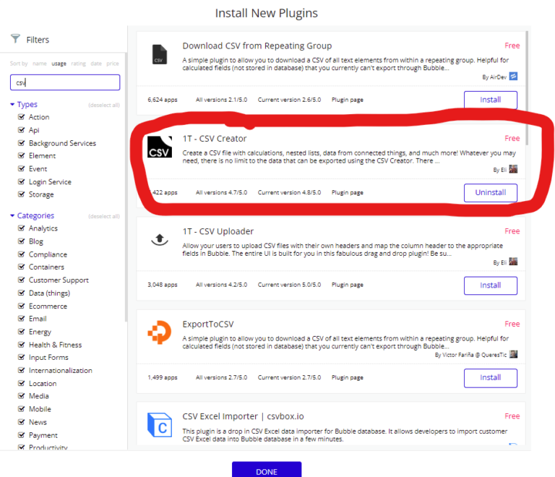
Task: Click the 1T - CSV Uploader upload icon
Action: coord(159,241)
